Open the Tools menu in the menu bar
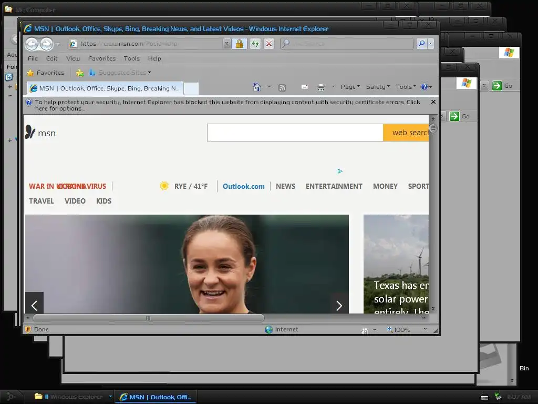538x404 pixels. pyautogui.click(x=132, y=58)
